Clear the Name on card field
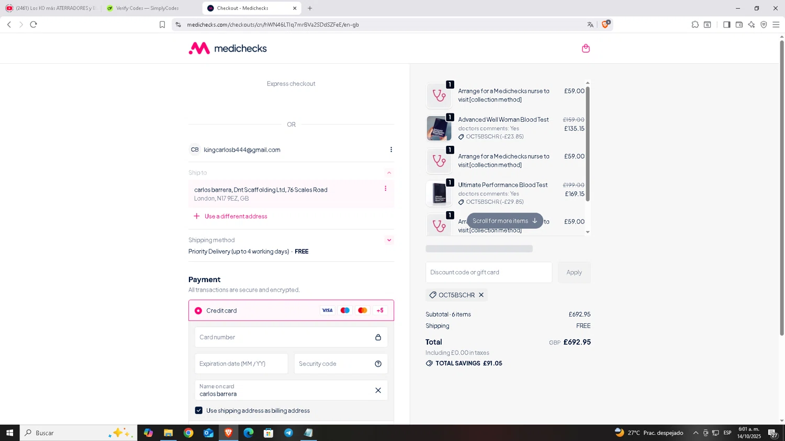 378,390
